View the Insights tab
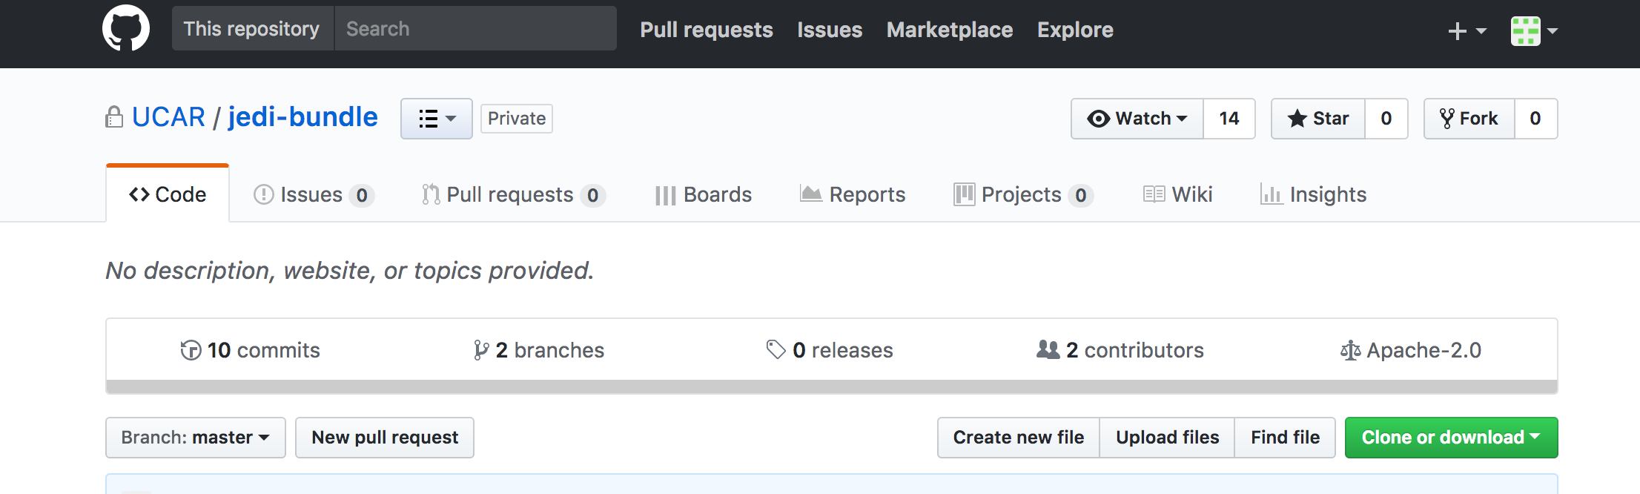1640x494 pixels. click(1313, 194)
